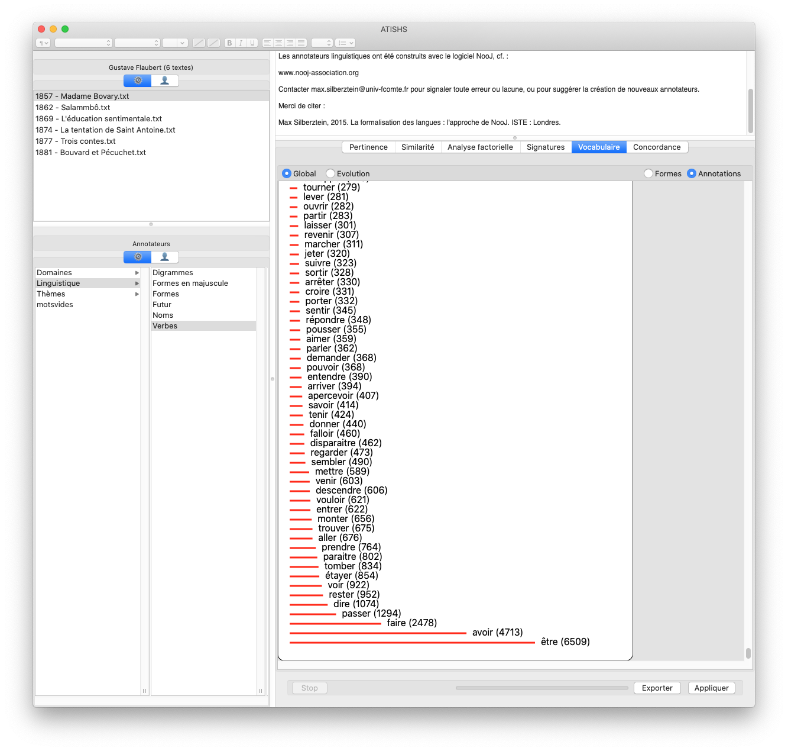Screen dimensions: 788x751
Task: Select the gear icon in the Annotateurs panel
Action: [x=138, y=257]
